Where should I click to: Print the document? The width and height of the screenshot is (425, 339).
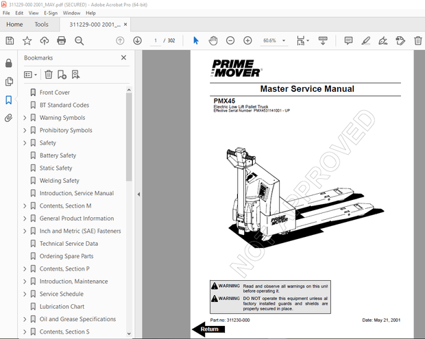[62, 40]
